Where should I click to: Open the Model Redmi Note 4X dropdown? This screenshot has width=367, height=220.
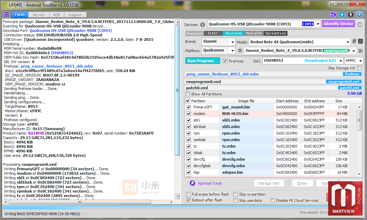(x=348, y=42)
